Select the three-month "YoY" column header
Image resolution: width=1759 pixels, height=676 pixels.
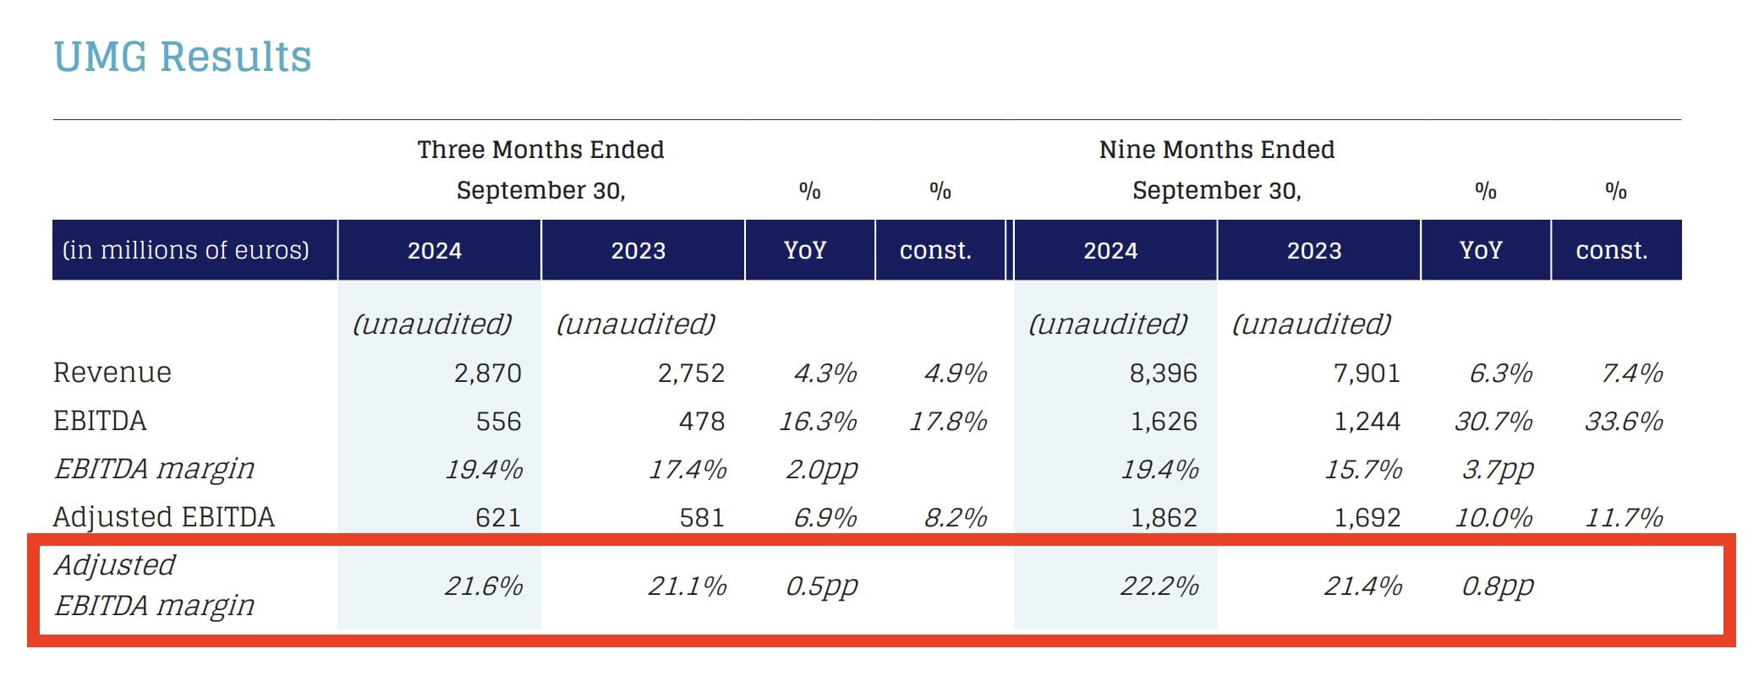(805, 250)
